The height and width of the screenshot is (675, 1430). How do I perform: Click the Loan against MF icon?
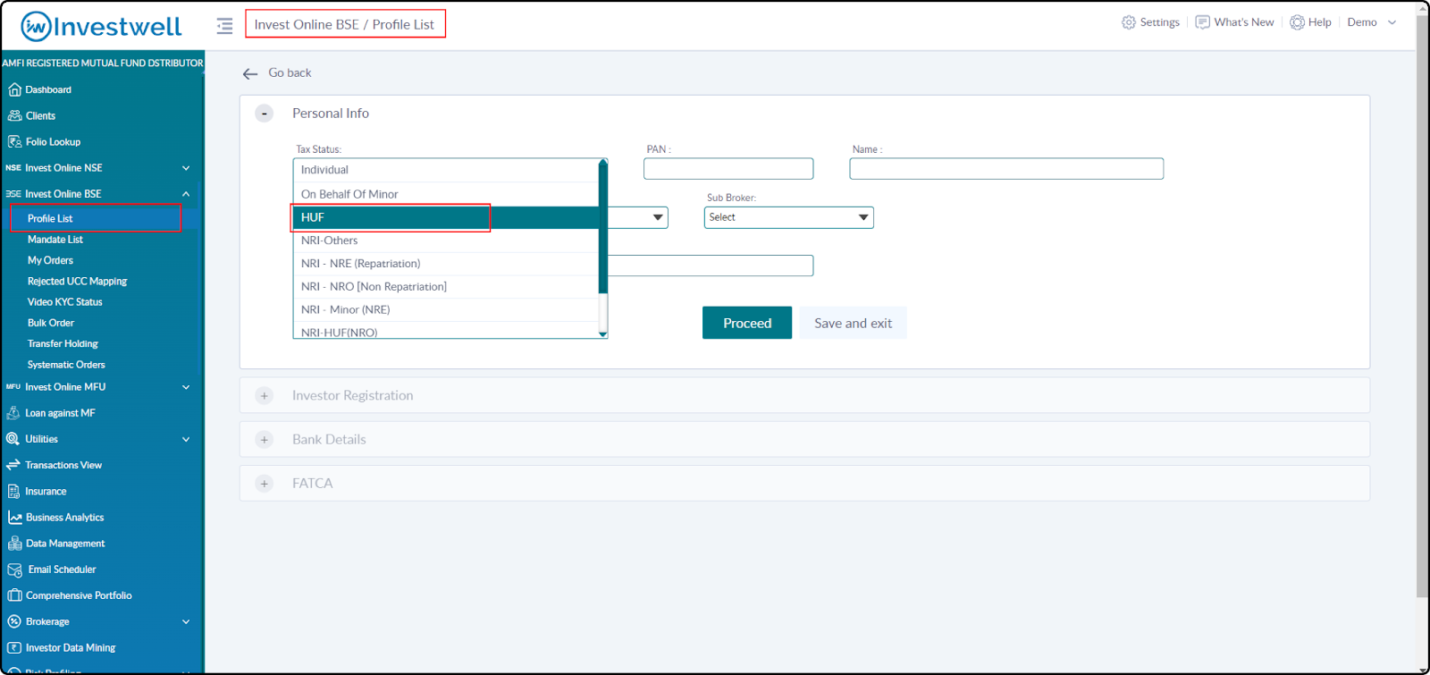(13, 413)
